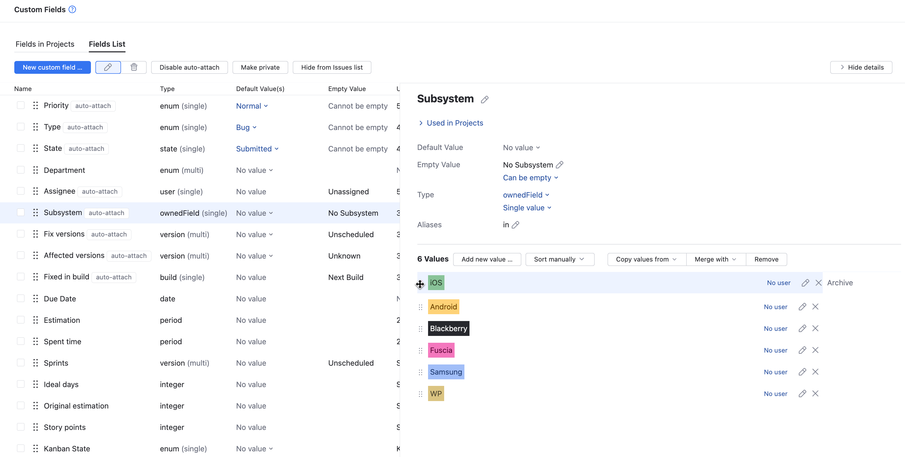Viewport: 905px width, 457px height.
Task: Click the pencil edit field toolbar icon
Action: [108, 67]
